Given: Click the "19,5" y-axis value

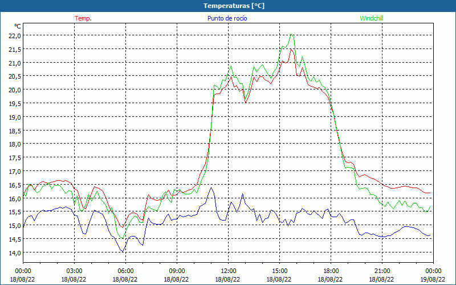Looking at the screenshot, I should tap(15, 104).
